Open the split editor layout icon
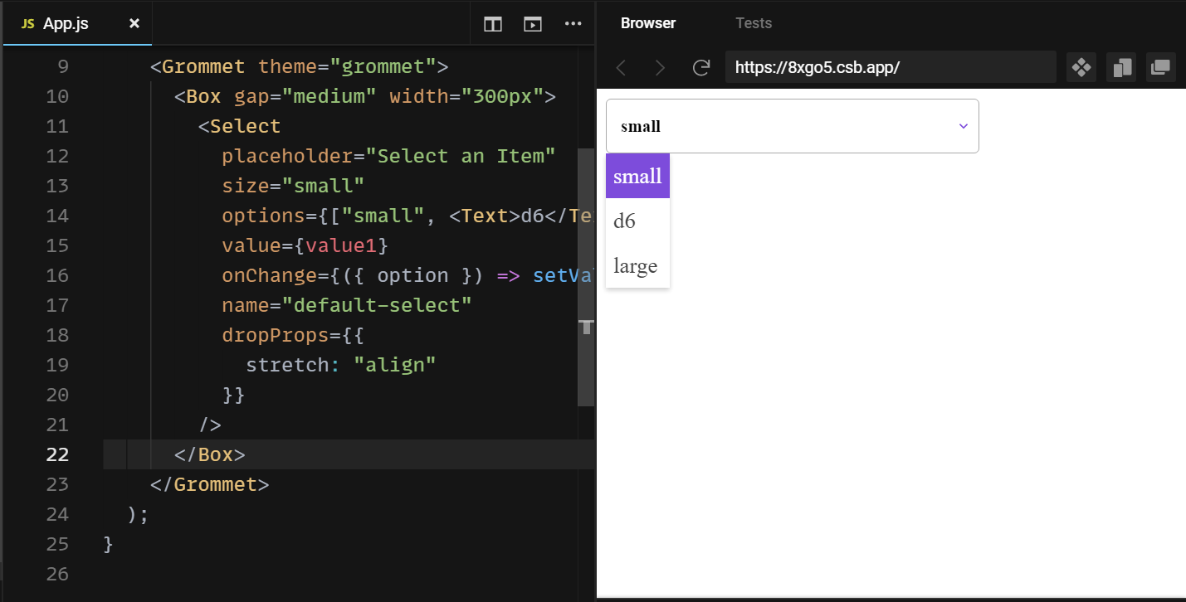1186x602 pixels. (x=492, y=24)
